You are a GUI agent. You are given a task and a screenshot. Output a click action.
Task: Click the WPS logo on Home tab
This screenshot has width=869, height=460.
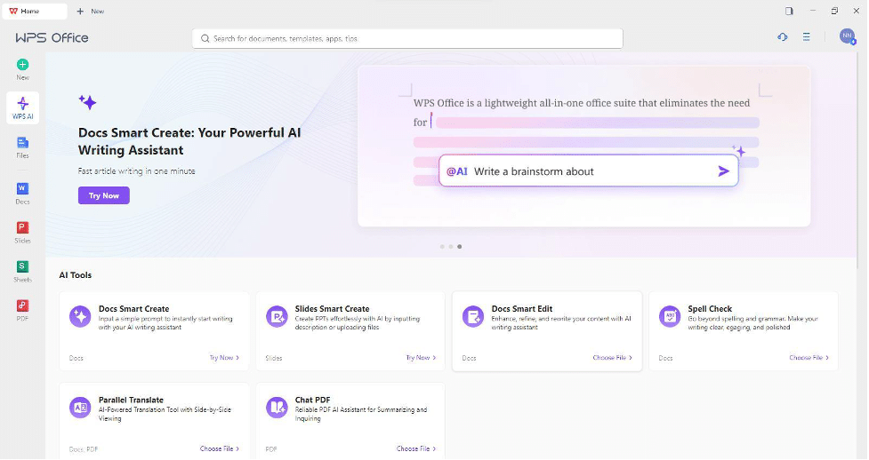(13, 11)
